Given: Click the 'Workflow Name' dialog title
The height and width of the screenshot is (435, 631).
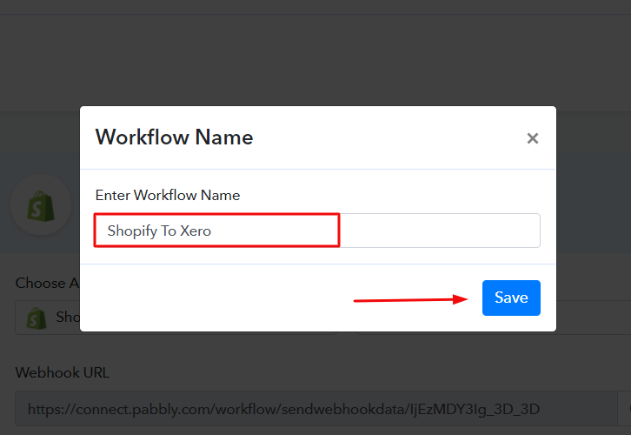Looking at the screenshot, I should [x=174, y=137].
